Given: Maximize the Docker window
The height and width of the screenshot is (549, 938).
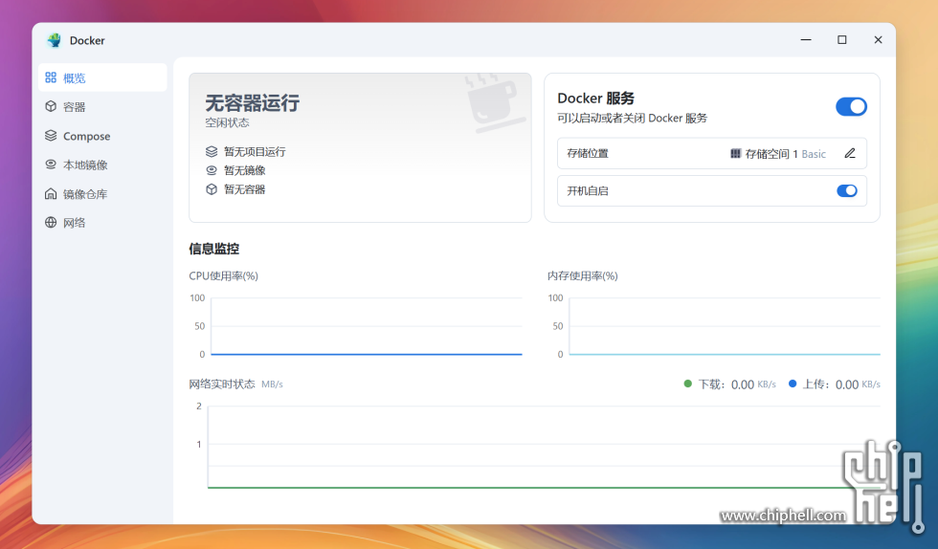Looking at the screenshot, I should click(x=841, y=40).
